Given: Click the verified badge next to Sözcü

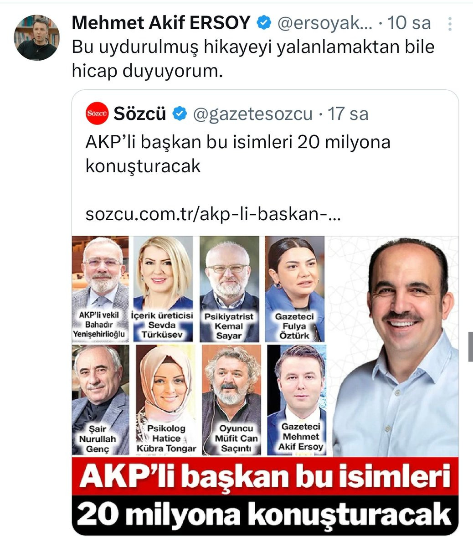Looking at the screenshot, I should coord(180,114).
